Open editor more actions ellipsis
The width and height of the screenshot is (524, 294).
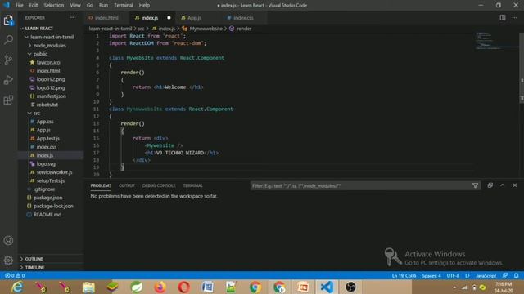click(515, 18)
